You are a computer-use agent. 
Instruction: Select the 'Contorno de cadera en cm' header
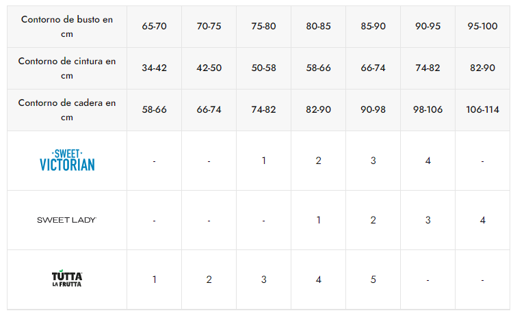pos(67,110)
